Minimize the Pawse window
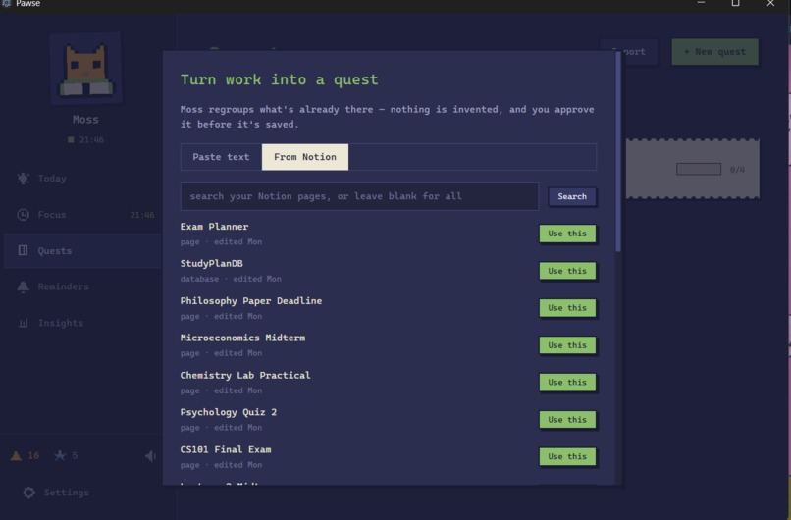The width and height of the screenshot is (791, 520). (x=701, y=3)
